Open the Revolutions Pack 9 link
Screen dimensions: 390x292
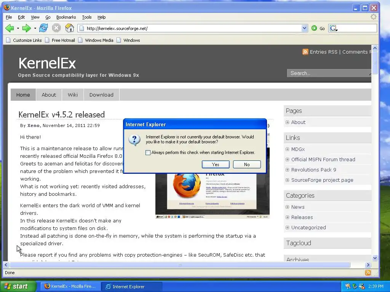[314, 170]
